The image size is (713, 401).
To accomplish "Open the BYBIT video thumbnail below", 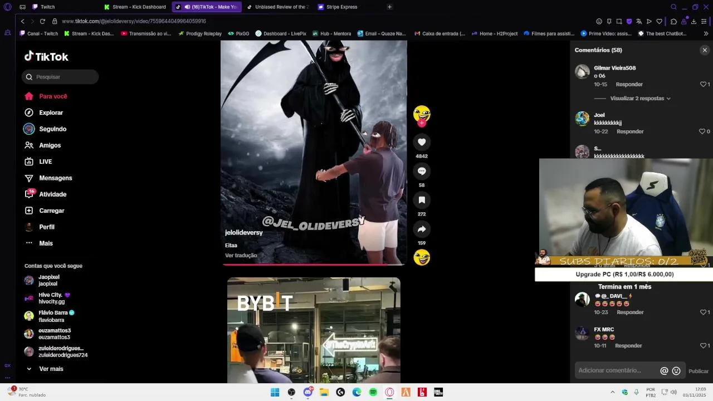I will pos(314,330).
